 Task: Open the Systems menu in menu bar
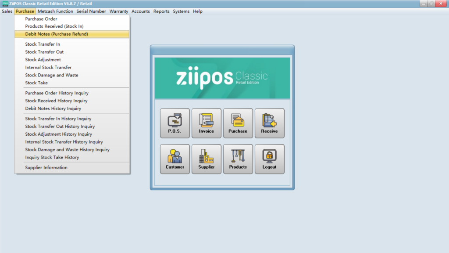pyautogui.click(x=181, y=11)
